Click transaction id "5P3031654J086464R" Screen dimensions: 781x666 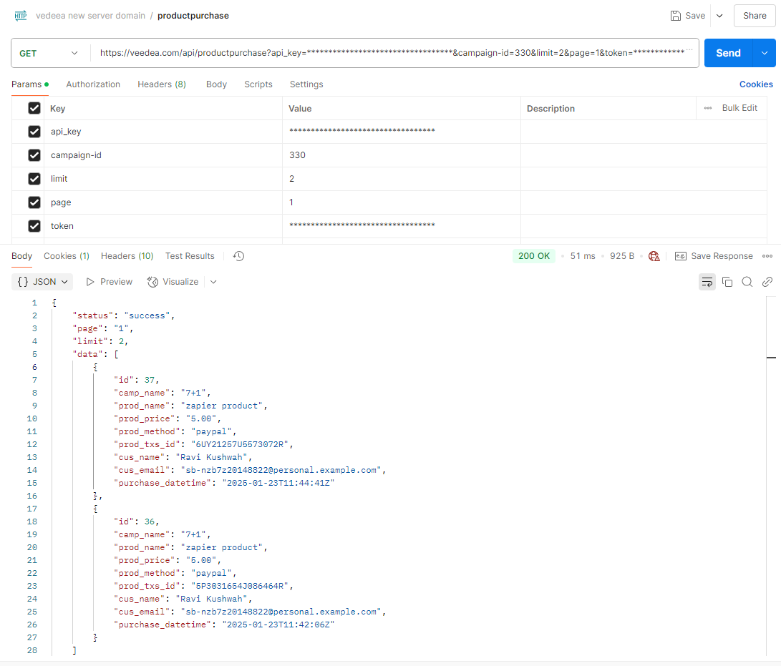pos(240,587)
